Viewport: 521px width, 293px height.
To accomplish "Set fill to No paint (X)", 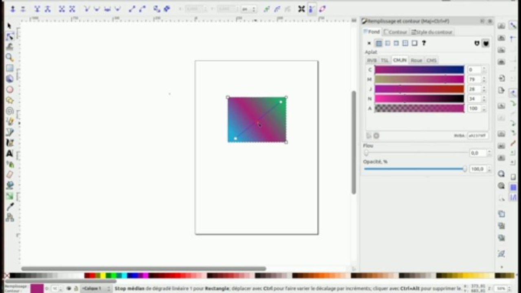I will pyautogui.click(x=369, y=43).
